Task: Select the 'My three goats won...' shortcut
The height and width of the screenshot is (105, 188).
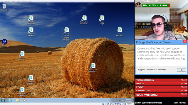Action: [22, 92]
